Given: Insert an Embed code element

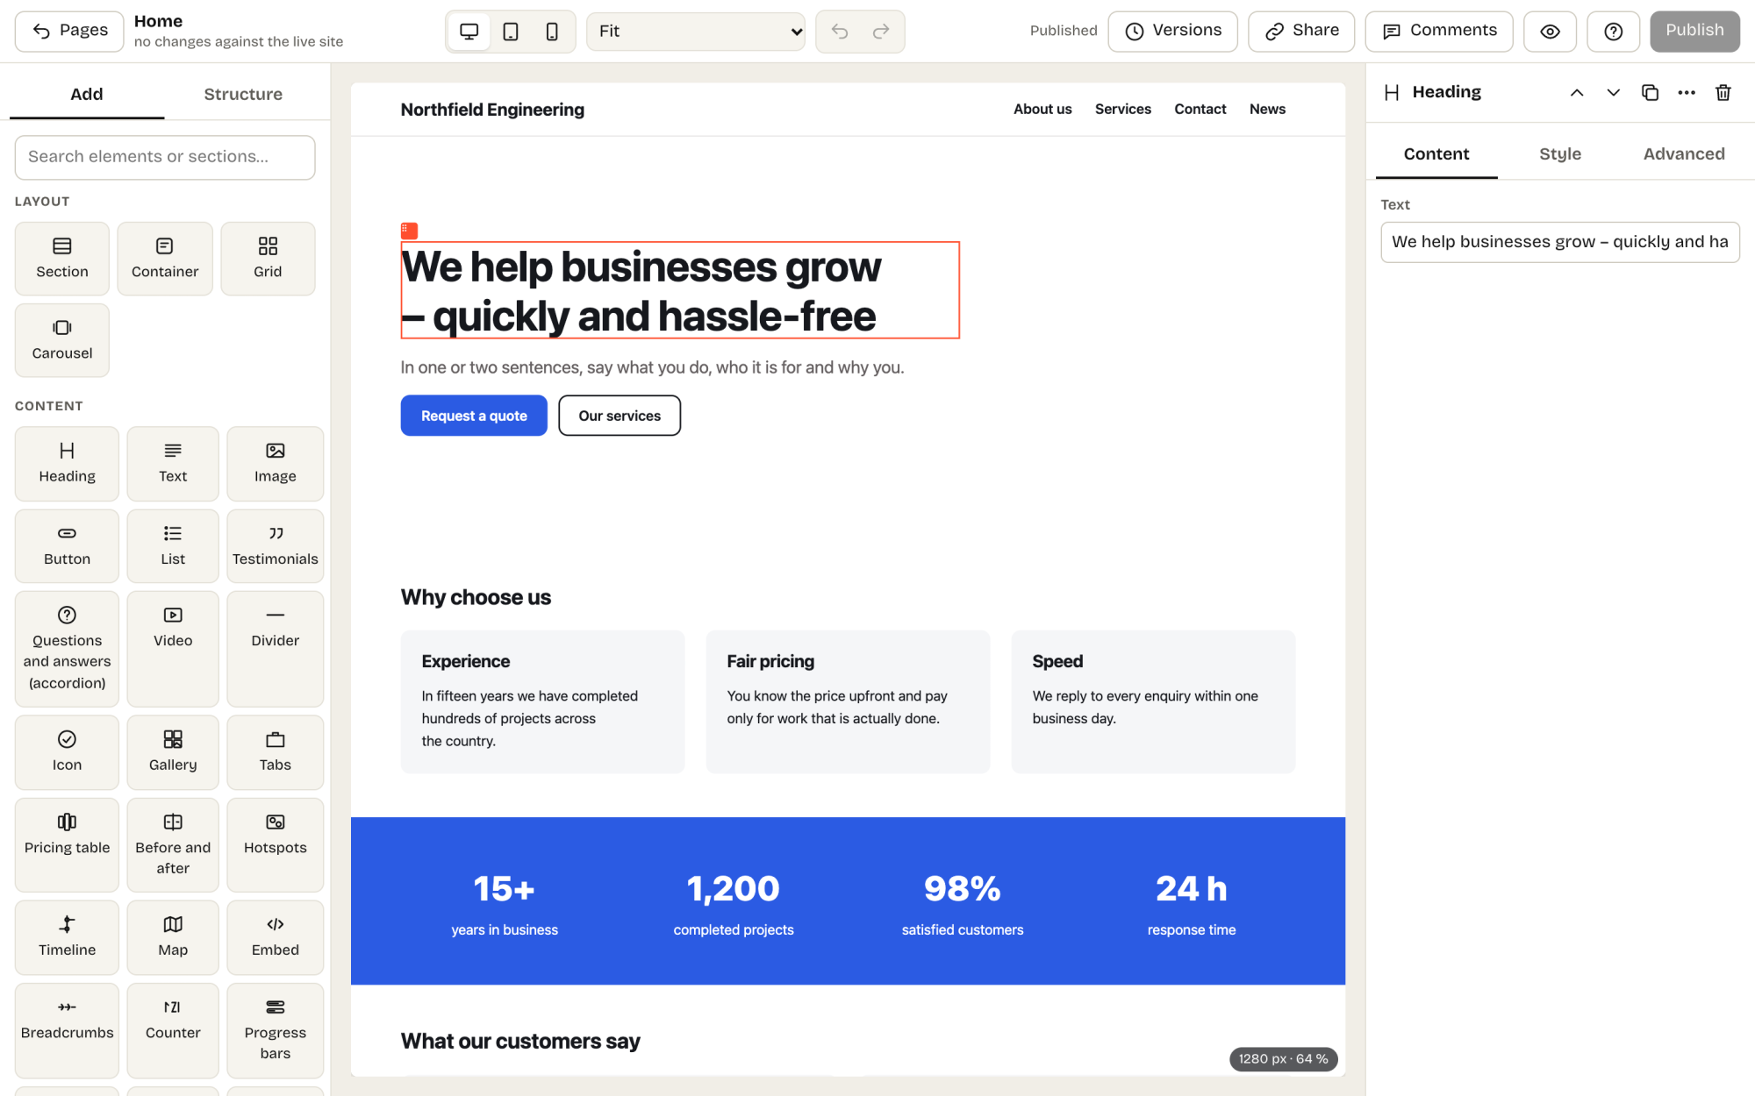Looking at the screenshot, I should (x=276, y=937).
